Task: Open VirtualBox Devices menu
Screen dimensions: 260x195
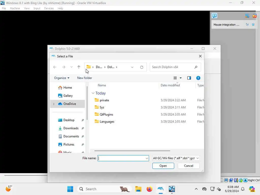Action: tap(49, 8)
